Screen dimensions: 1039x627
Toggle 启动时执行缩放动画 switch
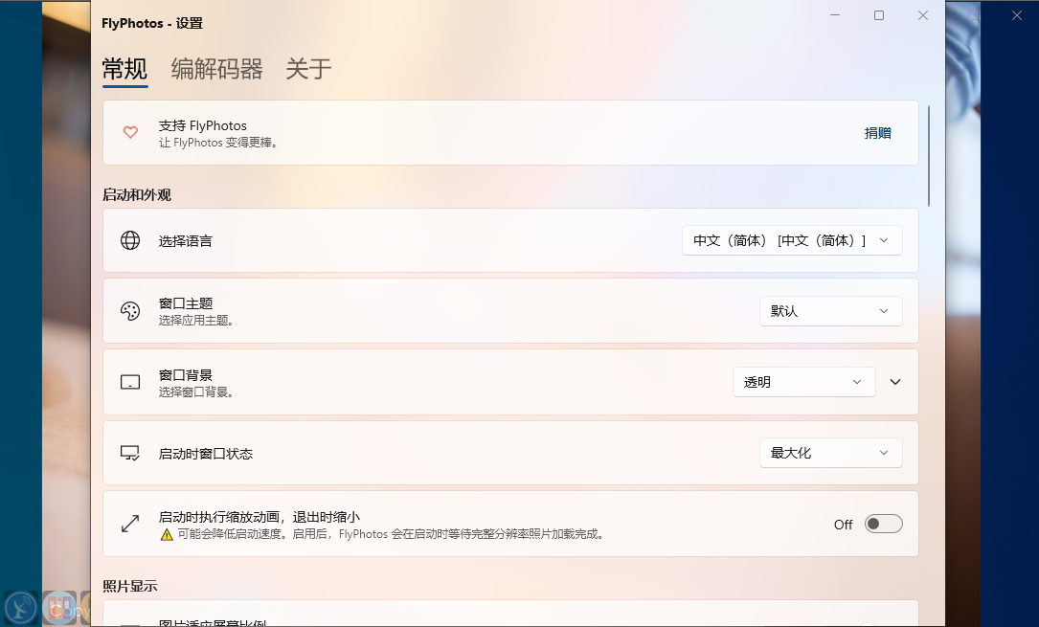(883, 524)
